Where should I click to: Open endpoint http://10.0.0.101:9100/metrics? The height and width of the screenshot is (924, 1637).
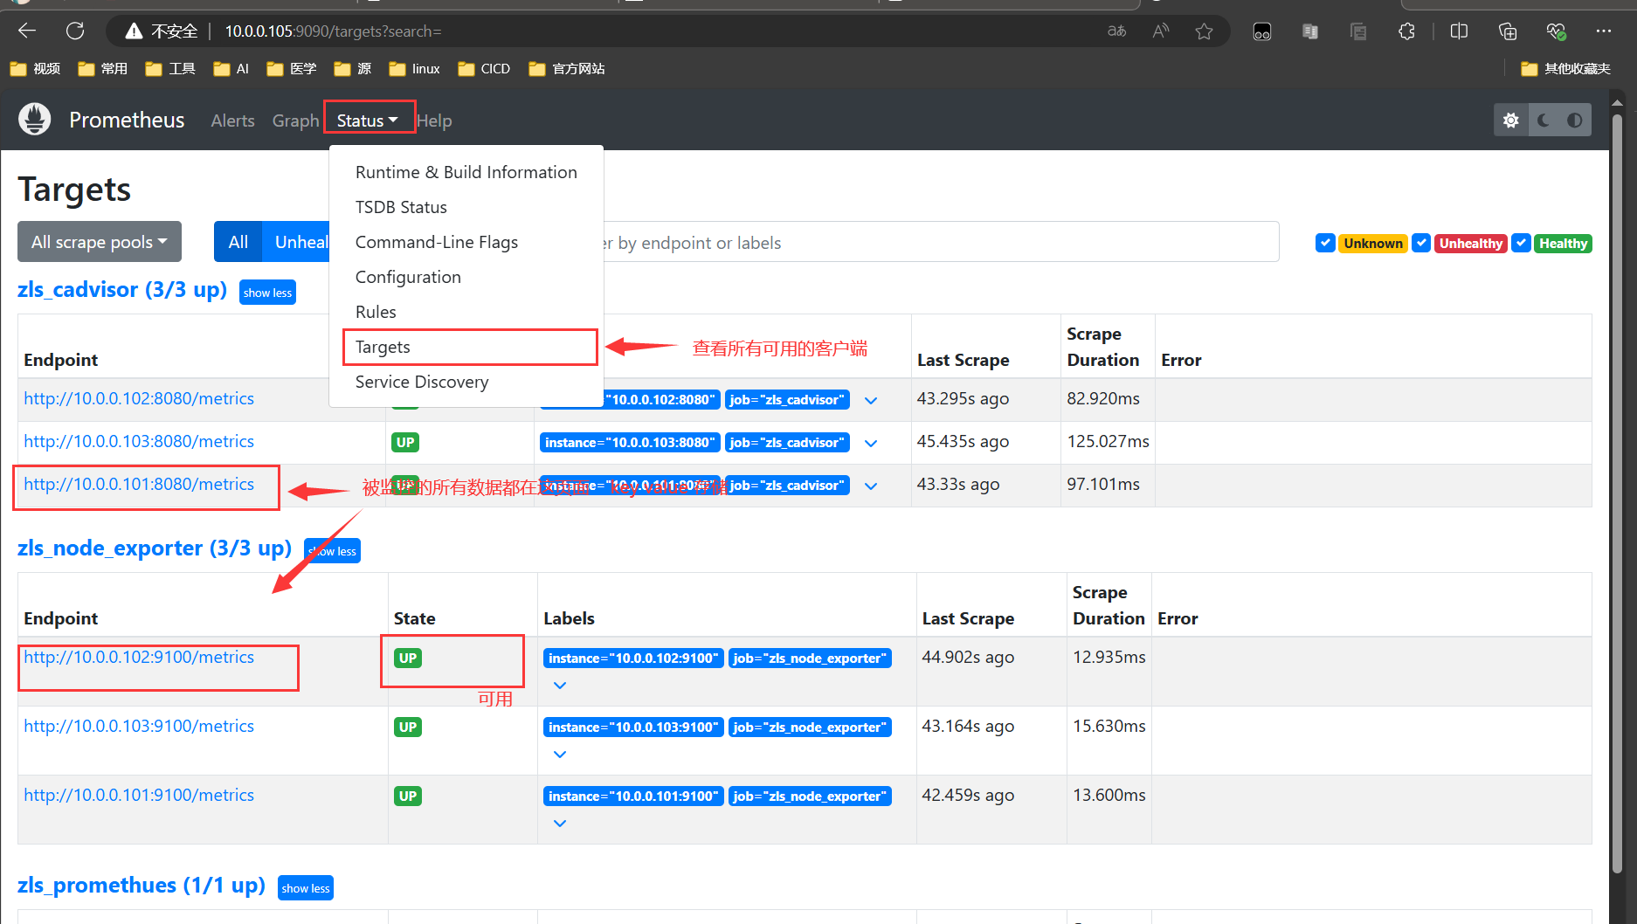[x=139, y=795]
